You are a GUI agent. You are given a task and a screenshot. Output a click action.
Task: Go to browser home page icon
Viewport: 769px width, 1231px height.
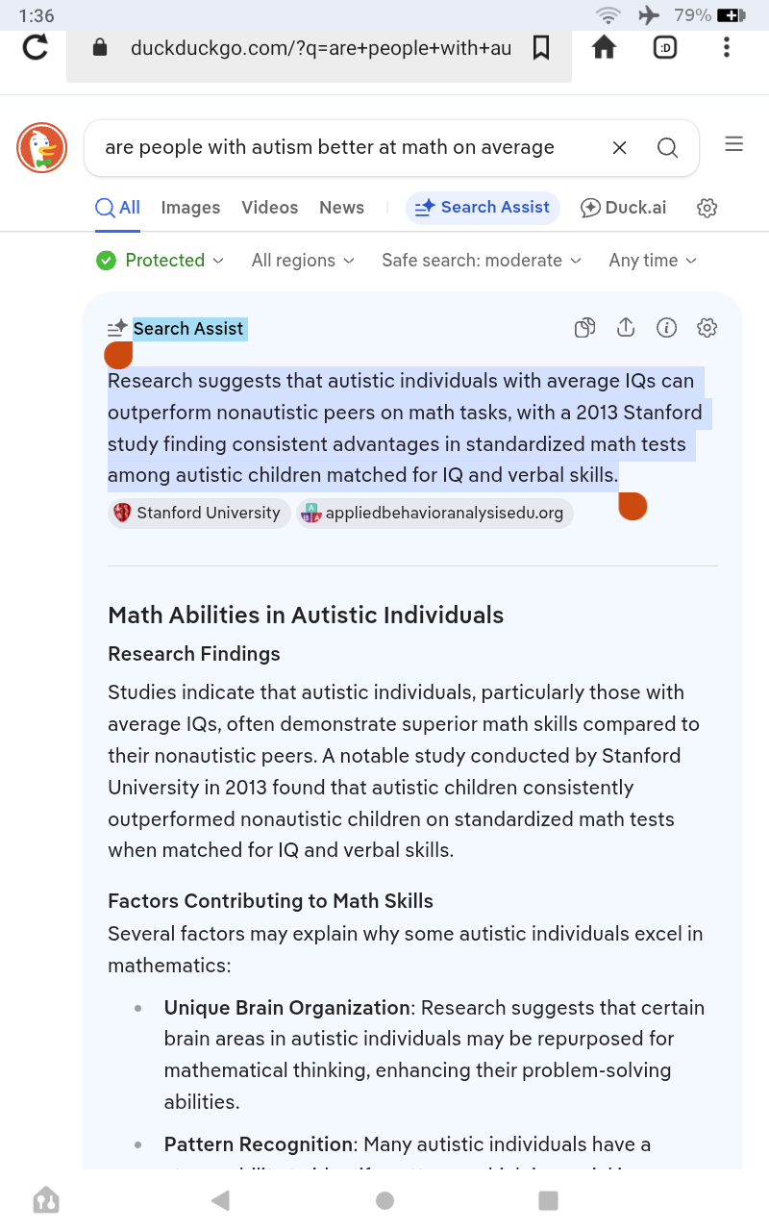point(604,47)
